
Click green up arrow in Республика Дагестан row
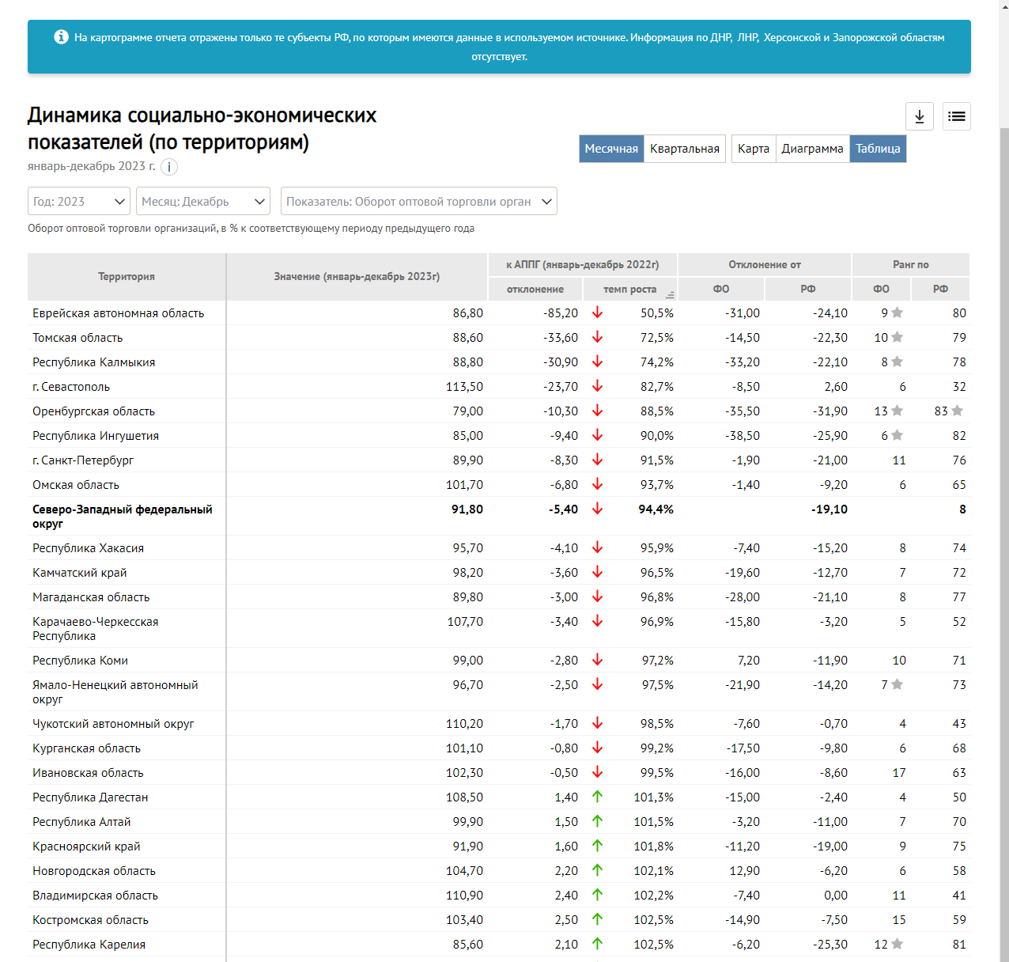coord(597,797)
